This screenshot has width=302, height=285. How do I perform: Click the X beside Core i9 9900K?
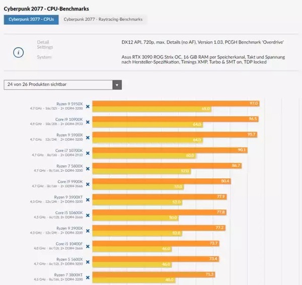88,184
